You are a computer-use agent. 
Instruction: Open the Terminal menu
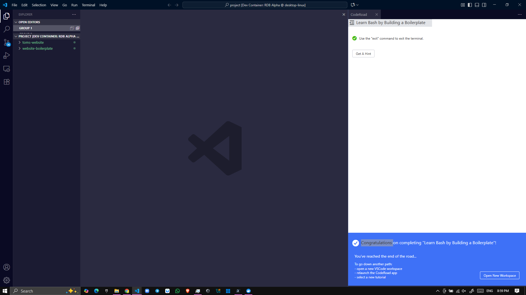point(88,5)
